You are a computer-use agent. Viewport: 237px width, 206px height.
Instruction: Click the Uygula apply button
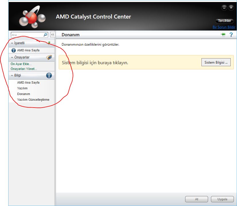pos(222,199)
